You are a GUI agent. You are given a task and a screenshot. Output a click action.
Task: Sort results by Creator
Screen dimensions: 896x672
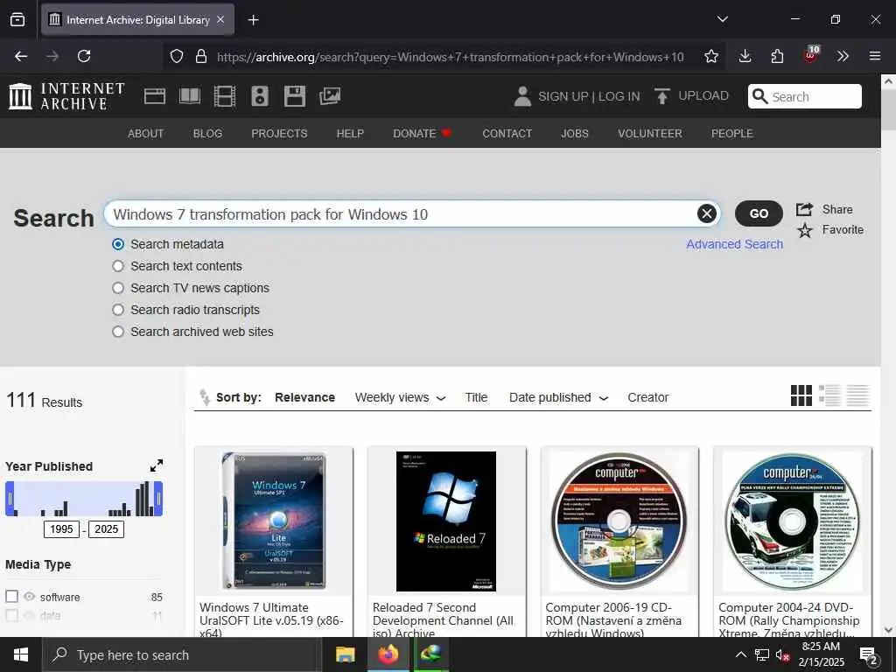648,397
